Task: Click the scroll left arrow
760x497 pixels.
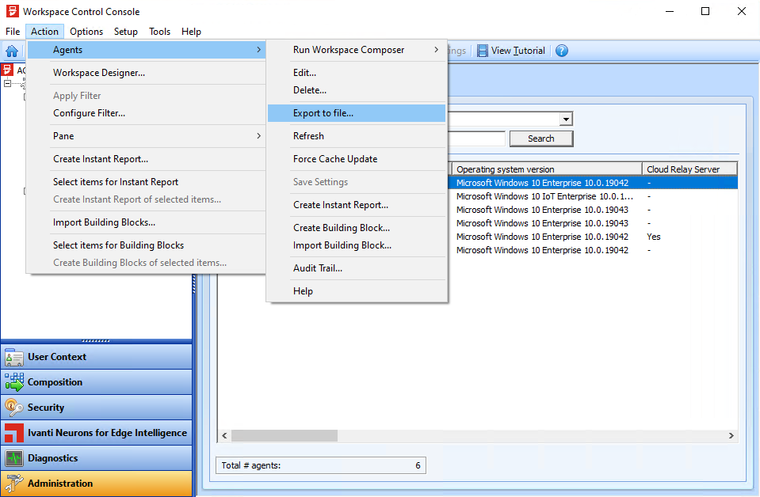Action: point(224,435)
